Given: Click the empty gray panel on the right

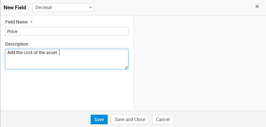Looking at the screenshot, I should (200, 63).
